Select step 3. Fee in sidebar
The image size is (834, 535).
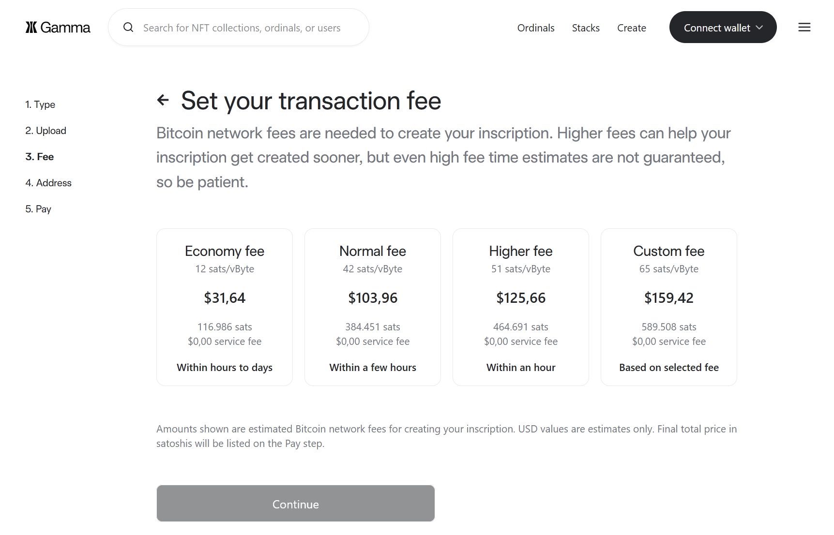(x=40, y=157)
